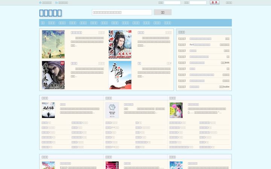The width and height of the screenshot is (271, 169).
Task: Focus the main search box
Action: (x=122, y=12)
